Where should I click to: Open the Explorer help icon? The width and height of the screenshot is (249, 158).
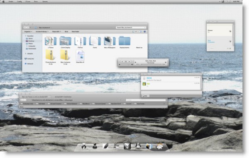[145, 32]
